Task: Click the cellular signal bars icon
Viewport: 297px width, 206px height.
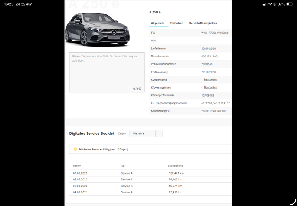Action: (265, 4)
